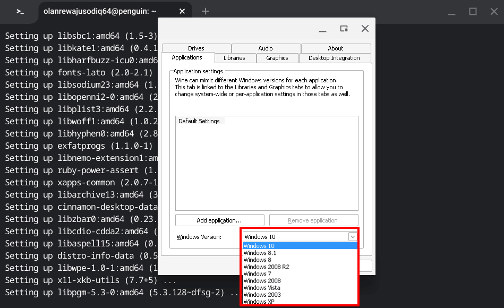Click the Add application button
504x308 pixels.
point(219,220)
